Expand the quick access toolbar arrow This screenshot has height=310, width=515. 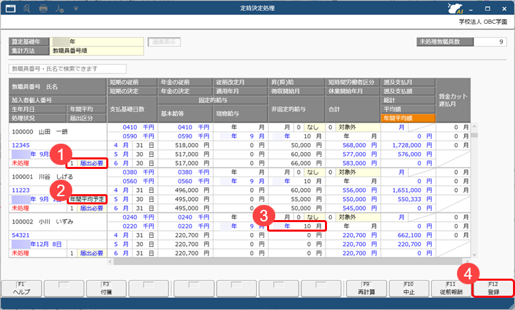tap(75, 8)
